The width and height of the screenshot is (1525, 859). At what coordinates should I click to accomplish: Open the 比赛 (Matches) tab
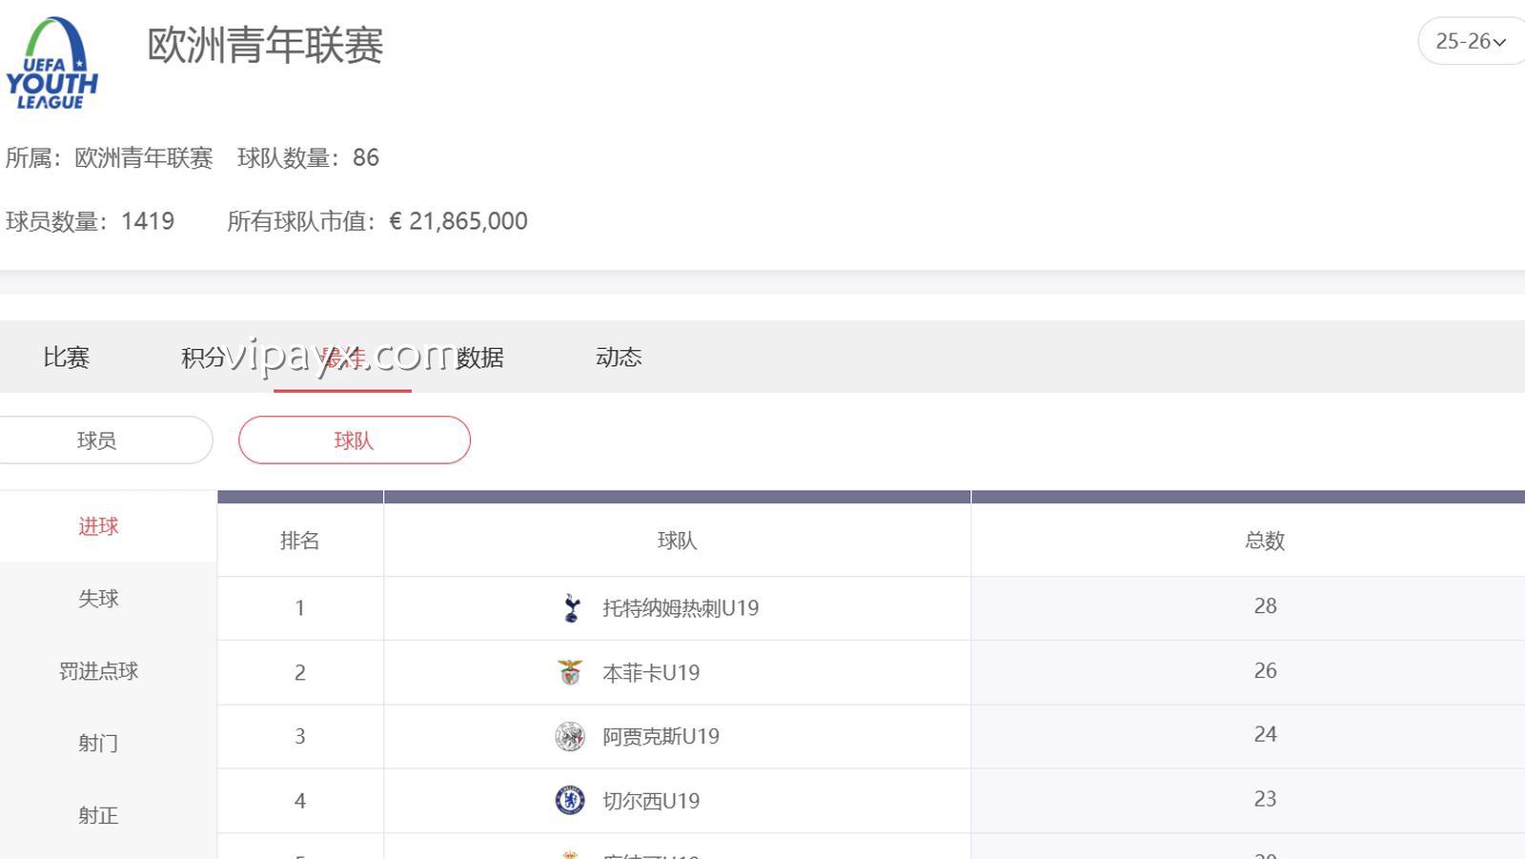[65, 358]
